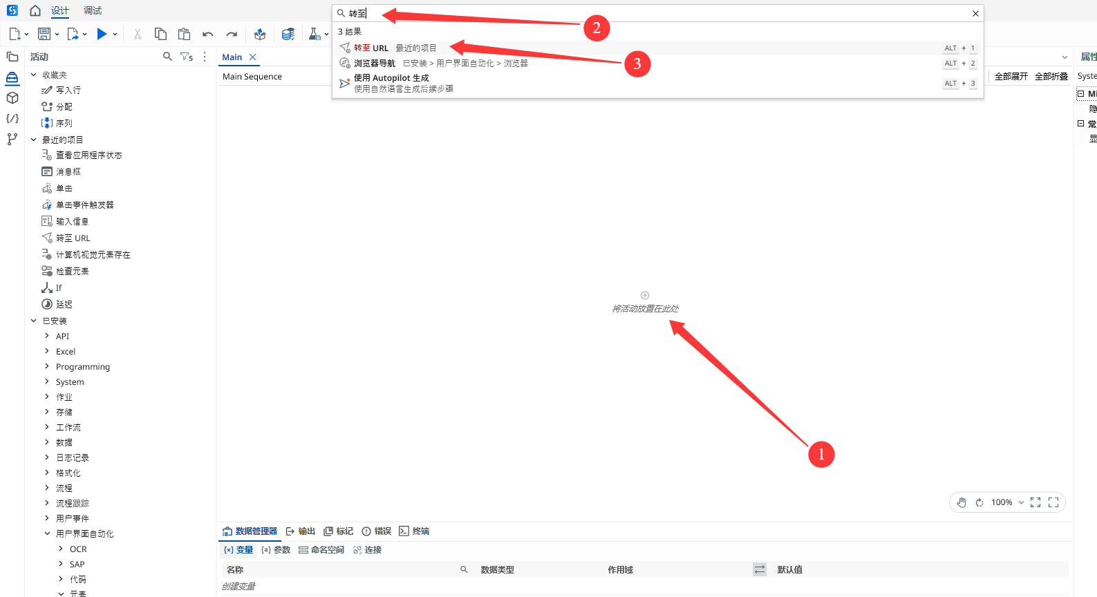Click the New file toolbar icon

click(x=15, y=34)
